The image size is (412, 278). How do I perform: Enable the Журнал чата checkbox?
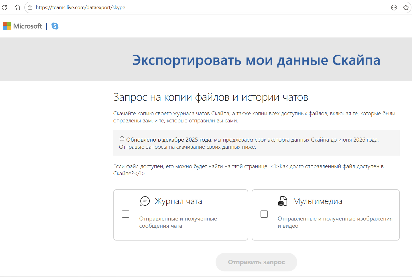pyautogui.click(x=126, y=214)
